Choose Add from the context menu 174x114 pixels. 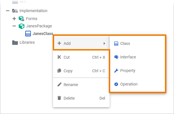(67, 43)
